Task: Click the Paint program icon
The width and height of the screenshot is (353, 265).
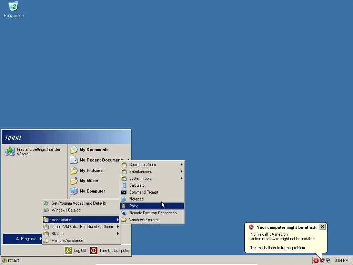Action: click(124, 206)
